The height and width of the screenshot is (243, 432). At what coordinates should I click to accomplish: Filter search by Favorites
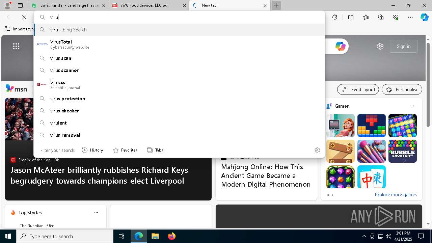(x=125, y=150)
